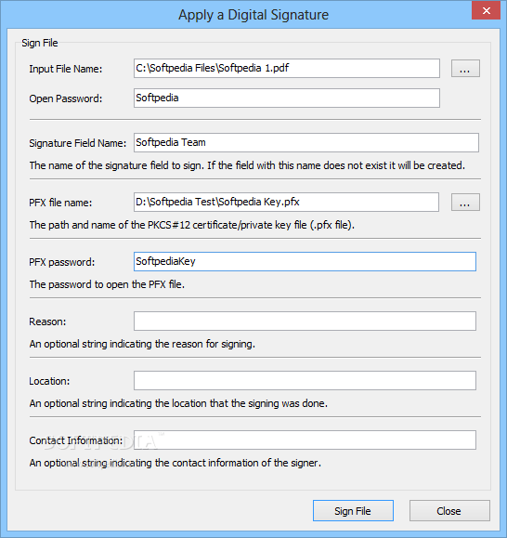The width and height of the screenshot is (507, 538).
Task: Click the 'PFX file name:' label
Action: [60, 203]
